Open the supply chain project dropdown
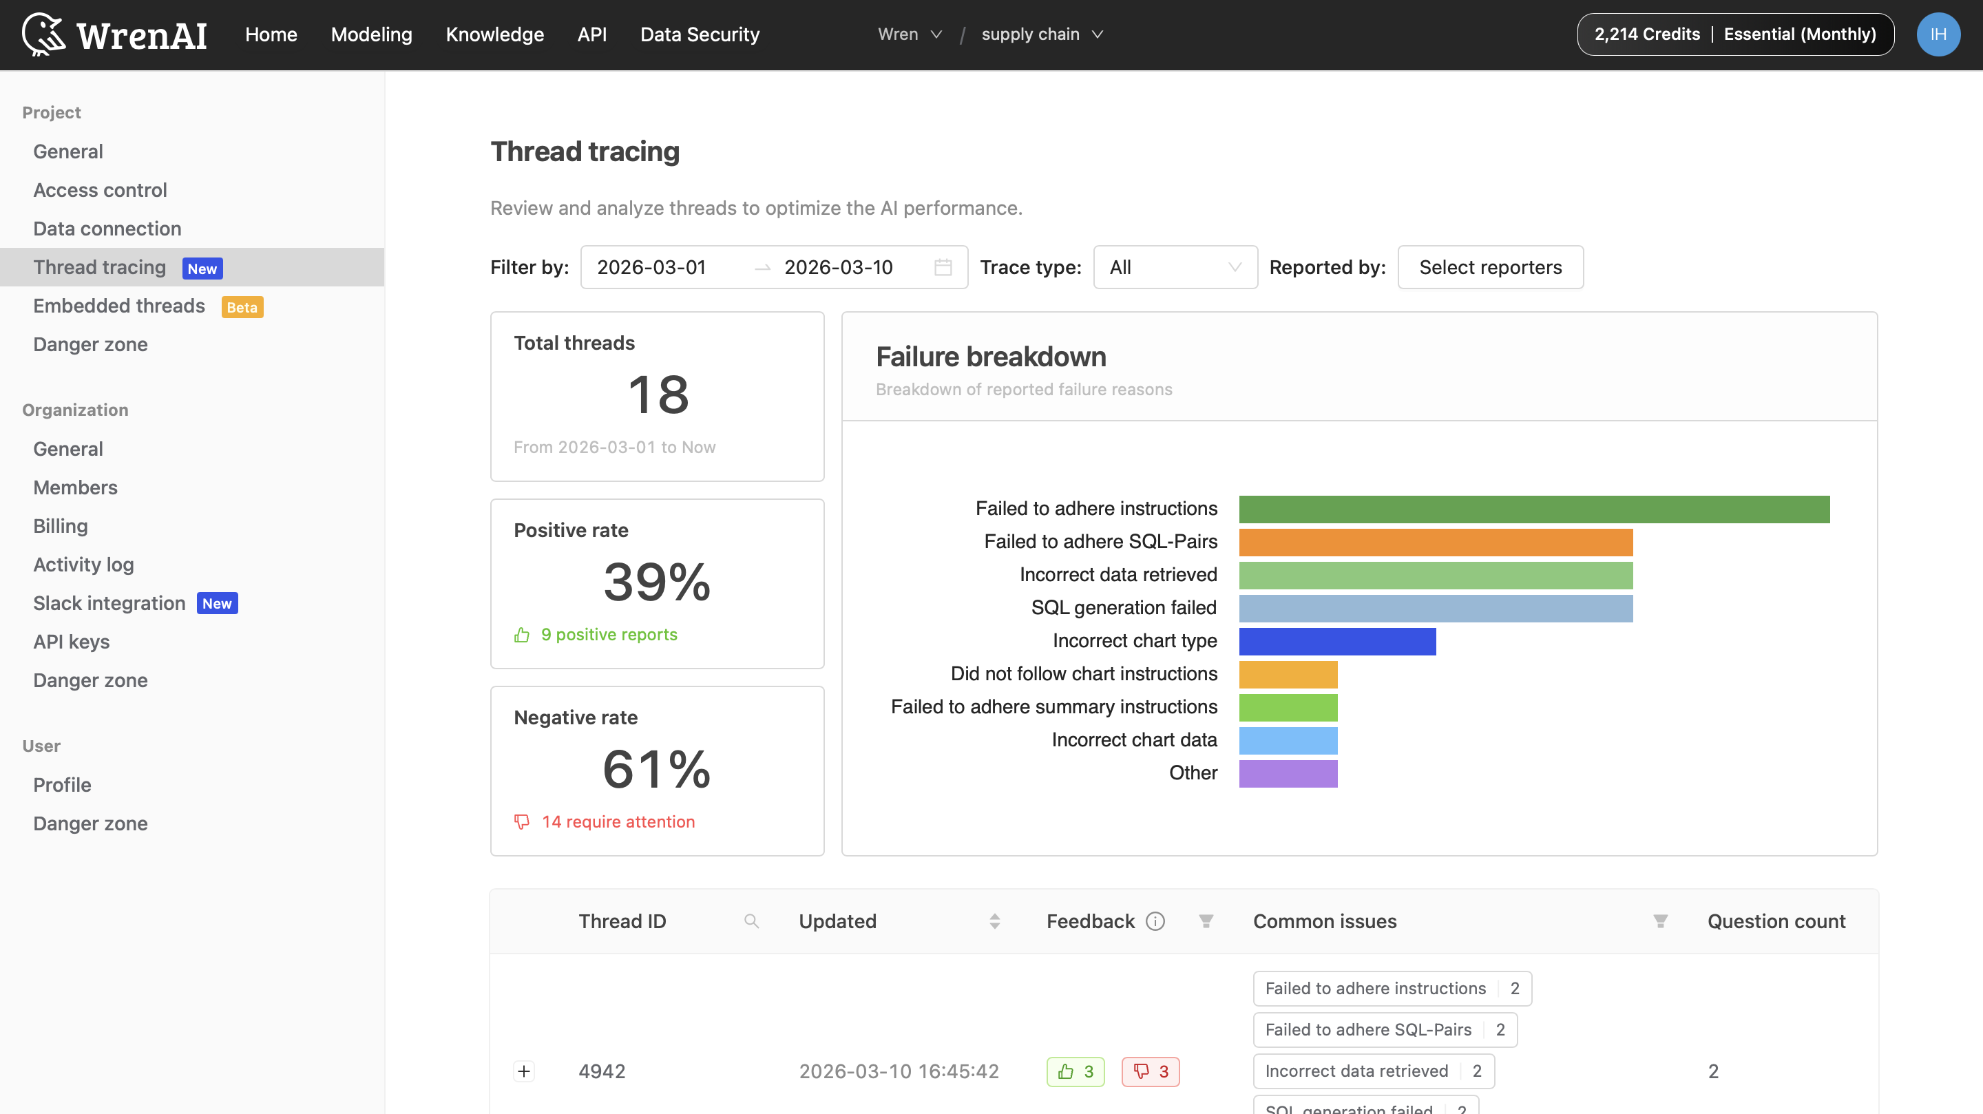 [x=1042, y=34]
